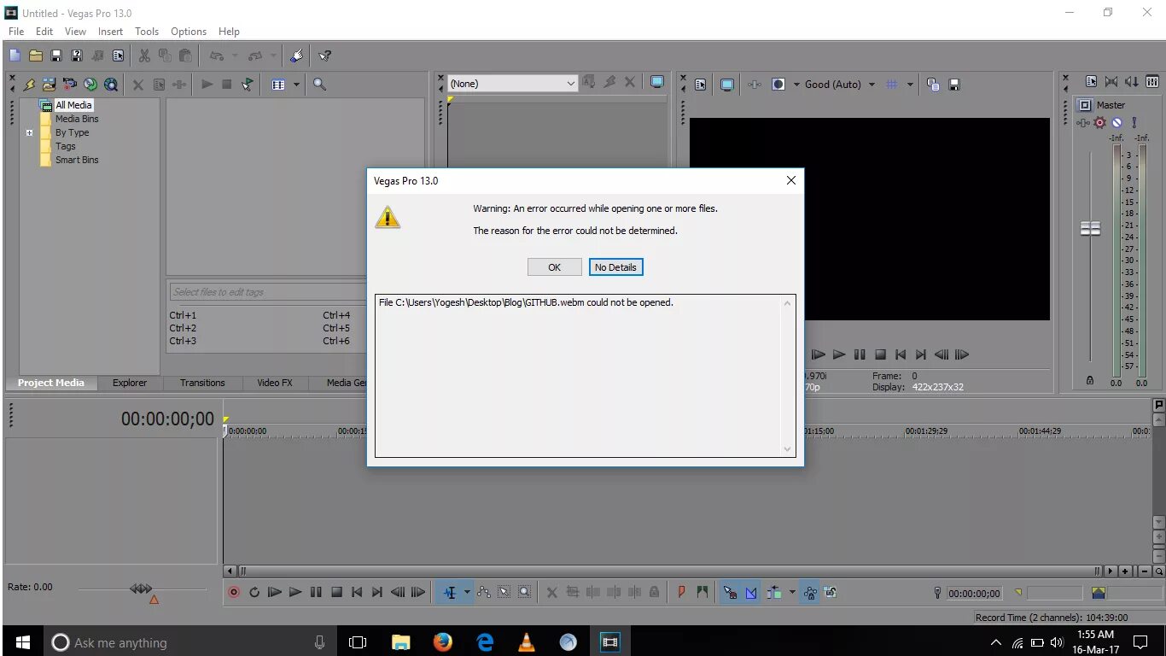The height and width of the screenshot is (656, 1166).
Task: Close the Vegas Pro 13.0 dialog
Action: click(790, 180)
